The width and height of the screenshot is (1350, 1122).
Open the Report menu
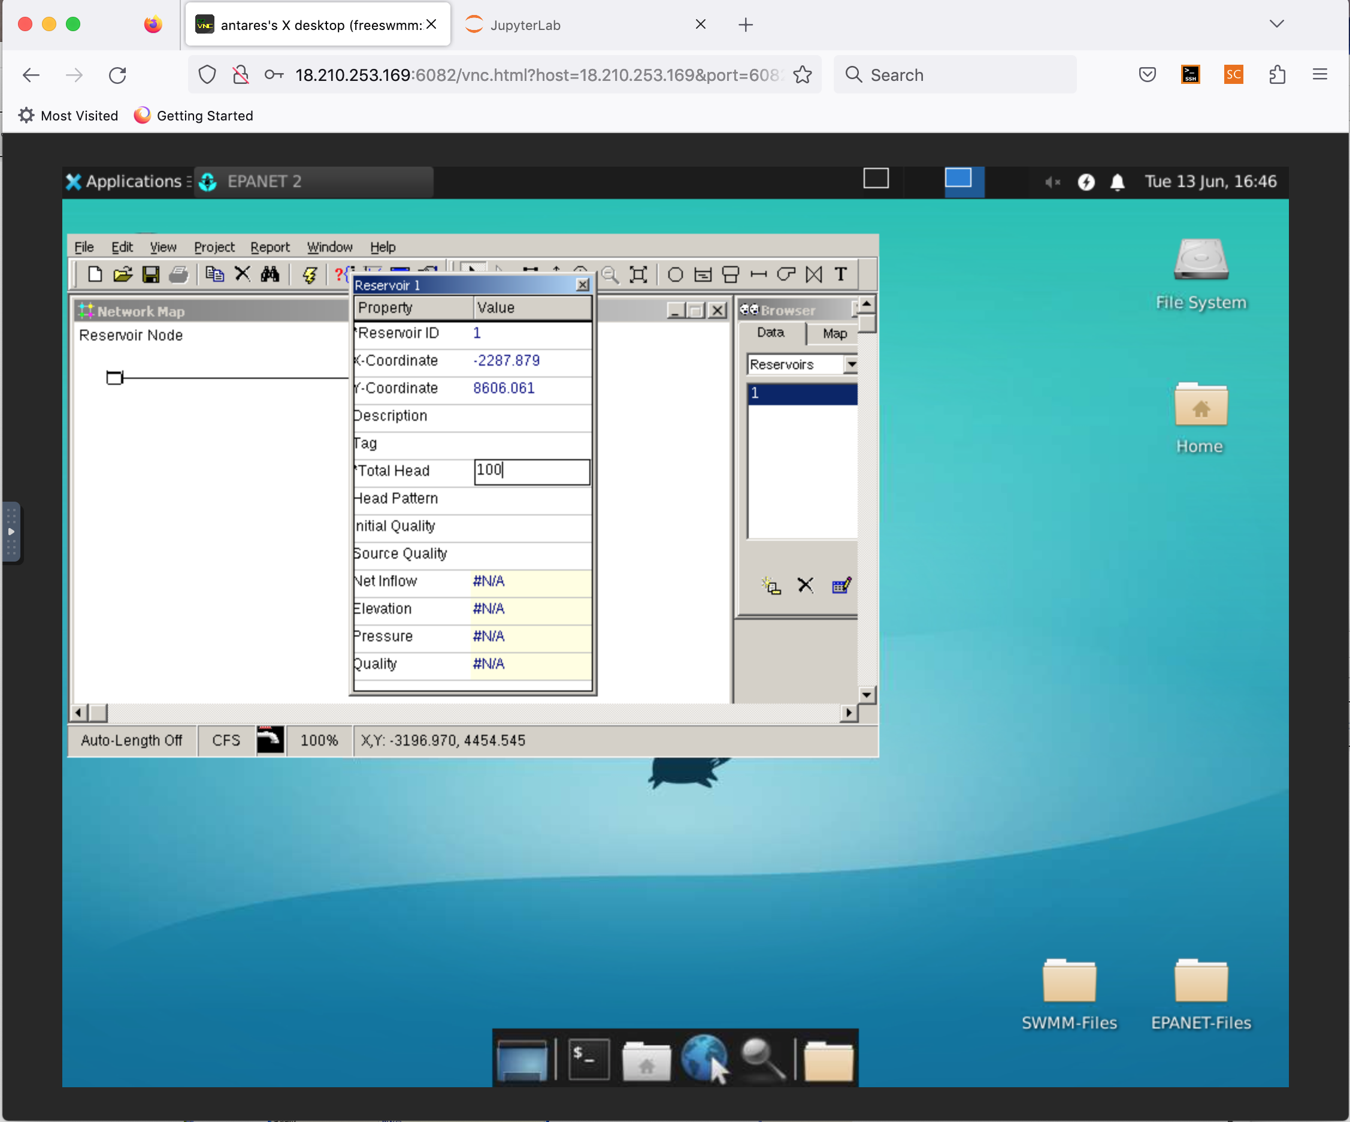[270, 247]
